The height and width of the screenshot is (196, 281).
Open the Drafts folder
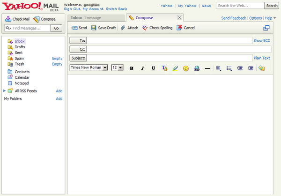(x=20, y=47)
